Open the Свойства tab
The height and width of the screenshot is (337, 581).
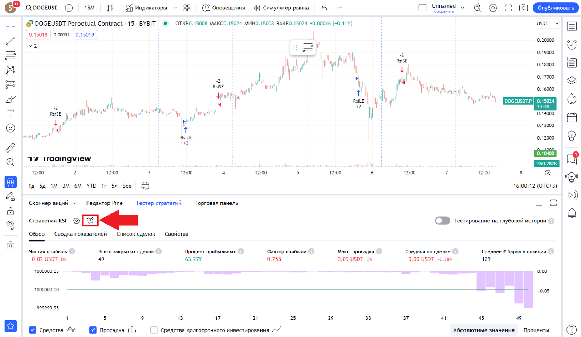click(176, 234)
